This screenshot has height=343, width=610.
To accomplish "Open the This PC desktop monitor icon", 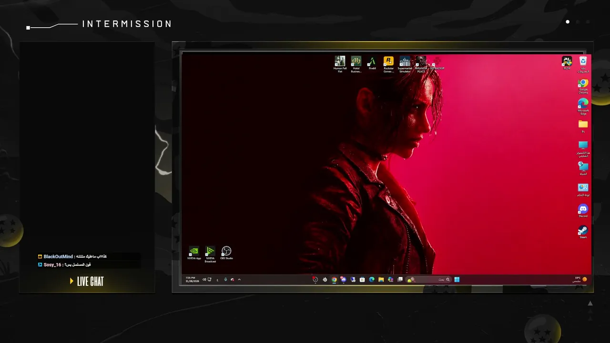I will (x=583, y=149).
